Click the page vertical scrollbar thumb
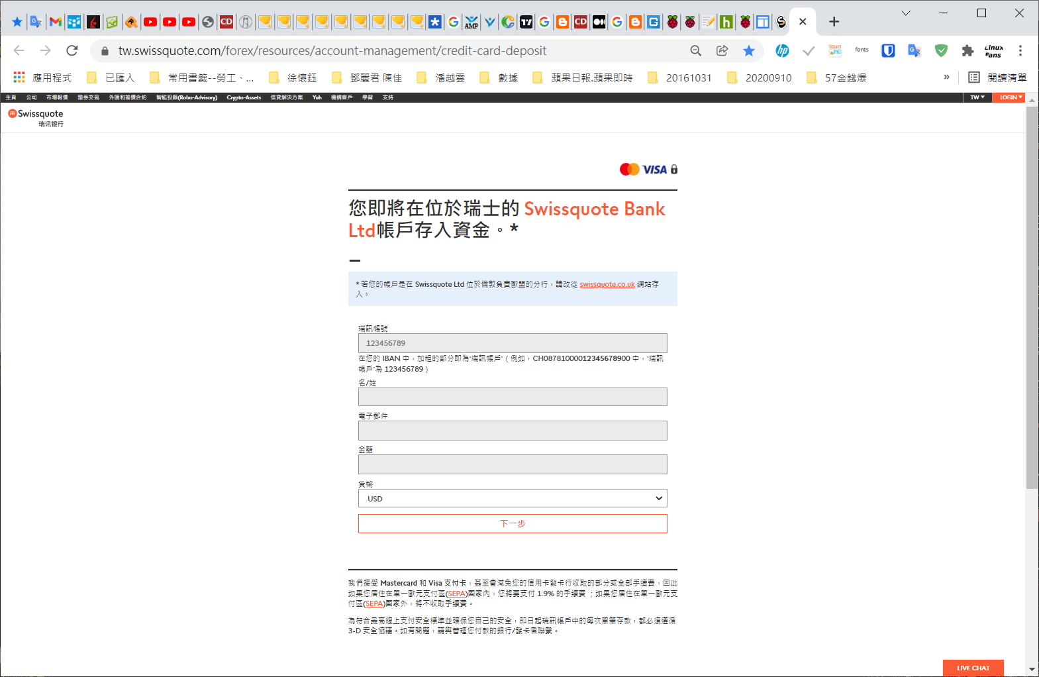 1032,297
